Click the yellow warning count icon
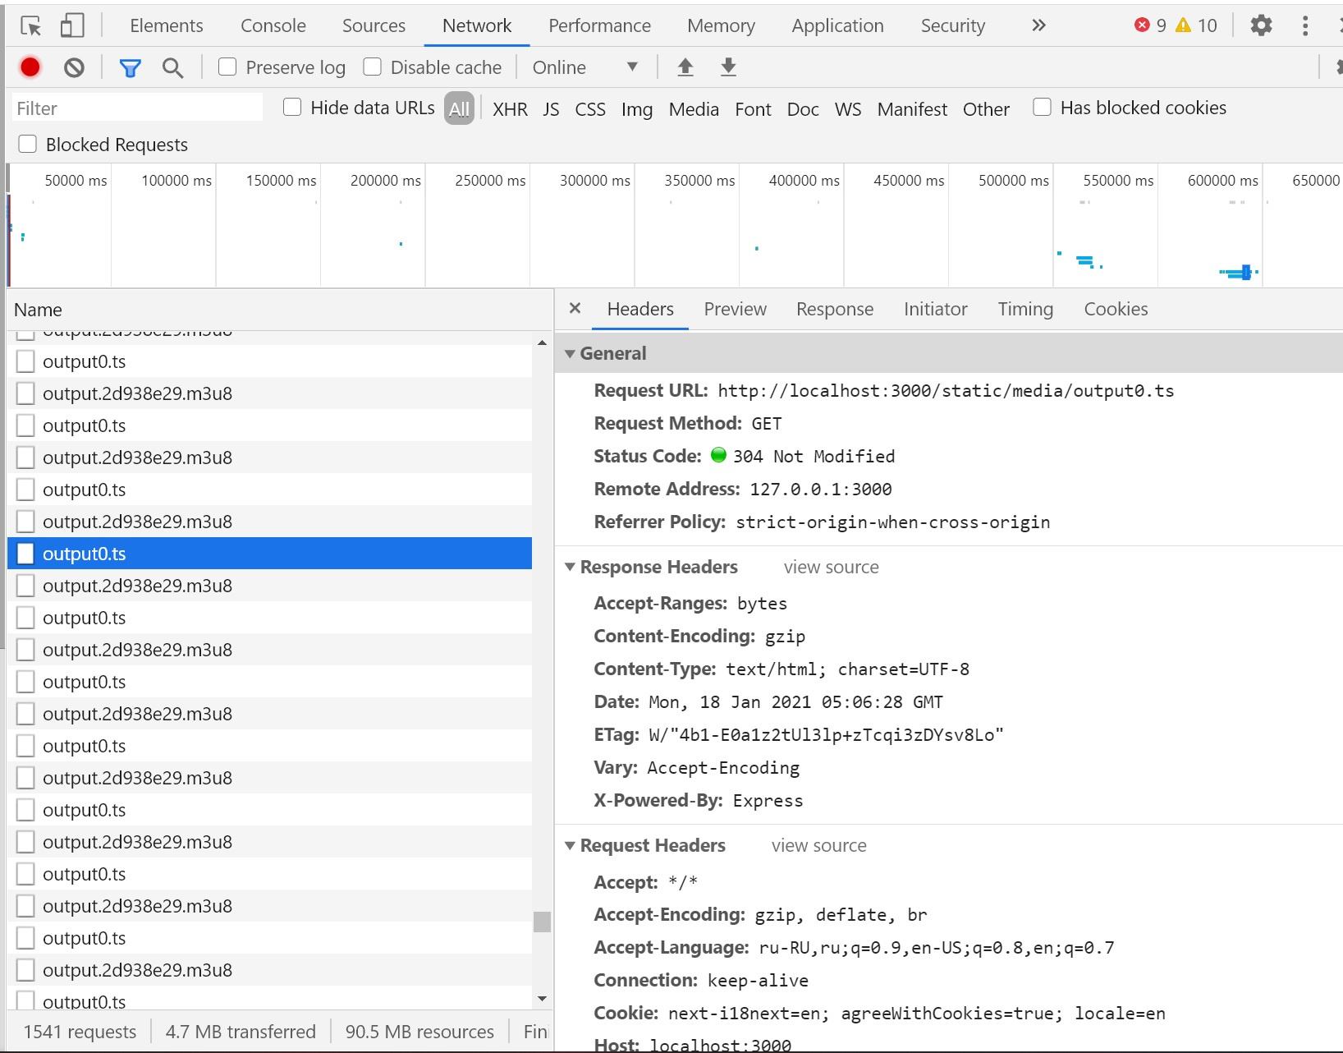The image size is (1343, 1053). pos(1183,25)
